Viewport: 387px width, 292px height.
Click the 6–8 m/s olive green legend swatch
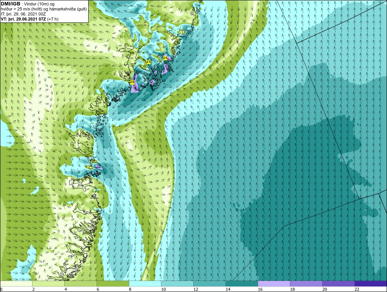tap(113, 283)
